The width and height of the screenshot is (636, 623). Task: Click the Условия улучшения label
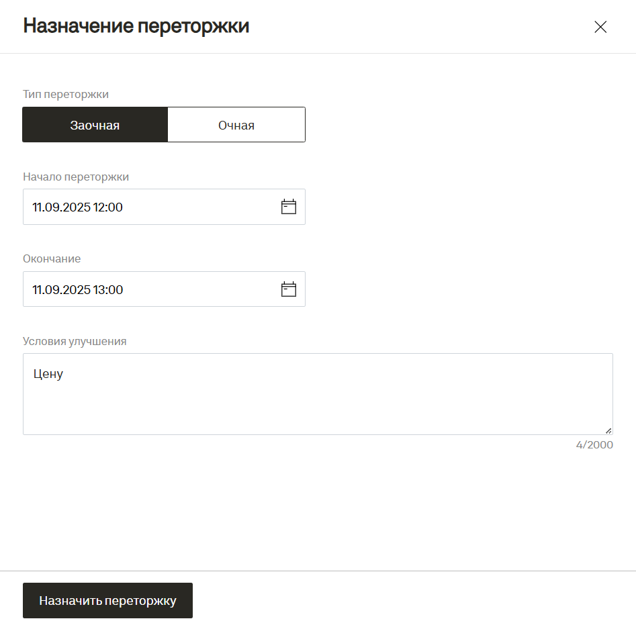point(75,341)
